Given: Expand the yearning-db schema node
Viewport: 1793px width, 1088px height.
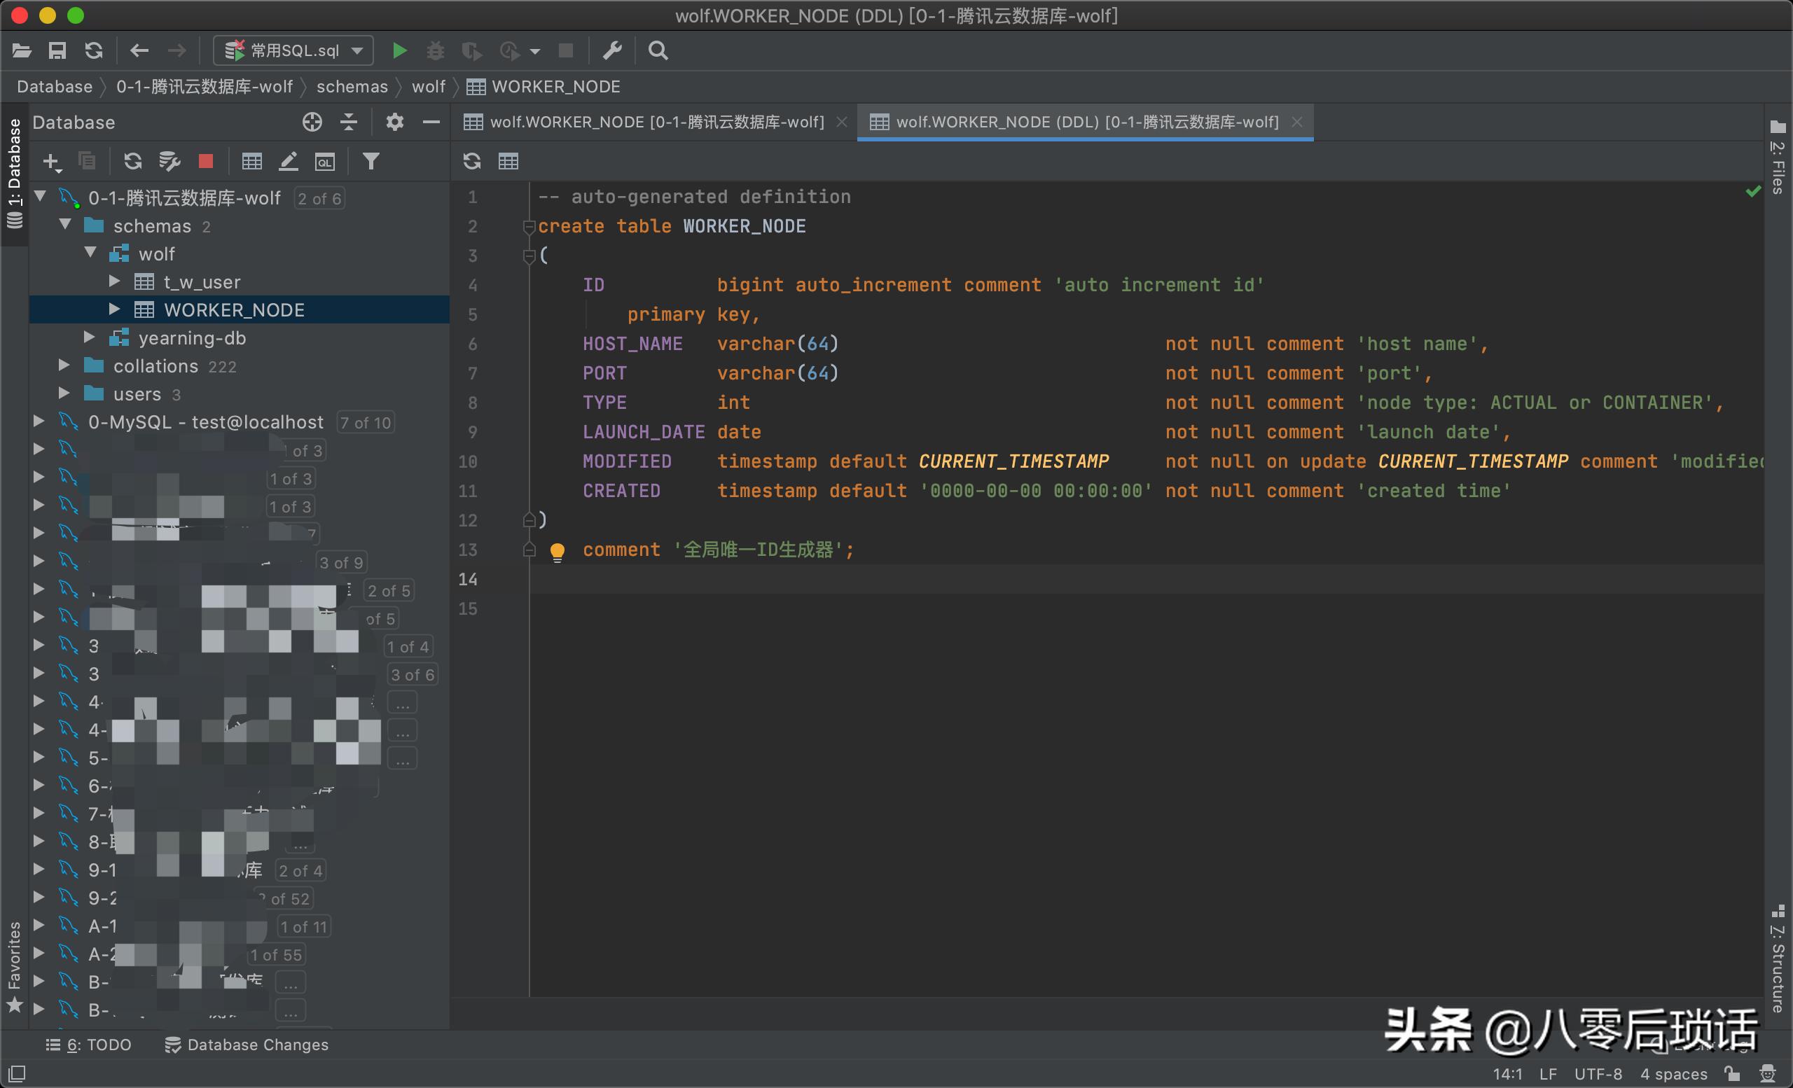Looking at the screenshot, I should [90, 337].
